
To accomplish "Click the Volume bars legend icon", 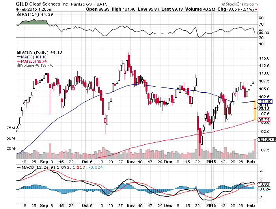I will pos(19,65).
